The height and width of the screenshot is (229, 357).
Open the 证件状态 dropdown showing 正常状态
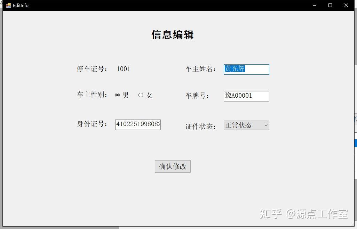pyautogui.click(x=246, y=125)
